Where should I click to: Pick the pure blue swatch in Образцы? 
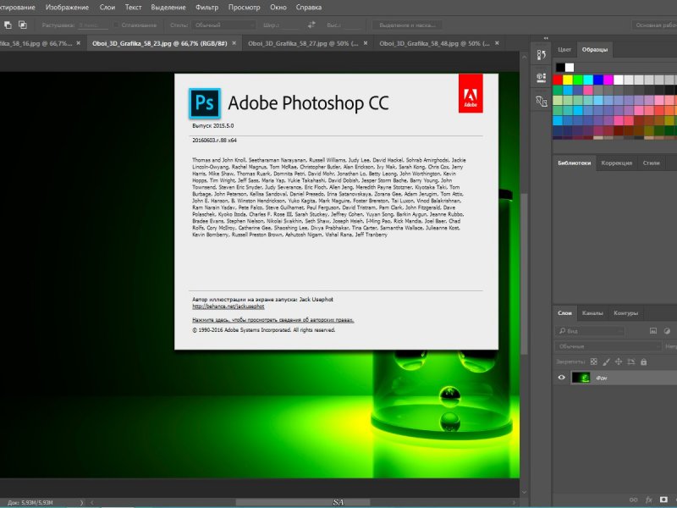598,80
